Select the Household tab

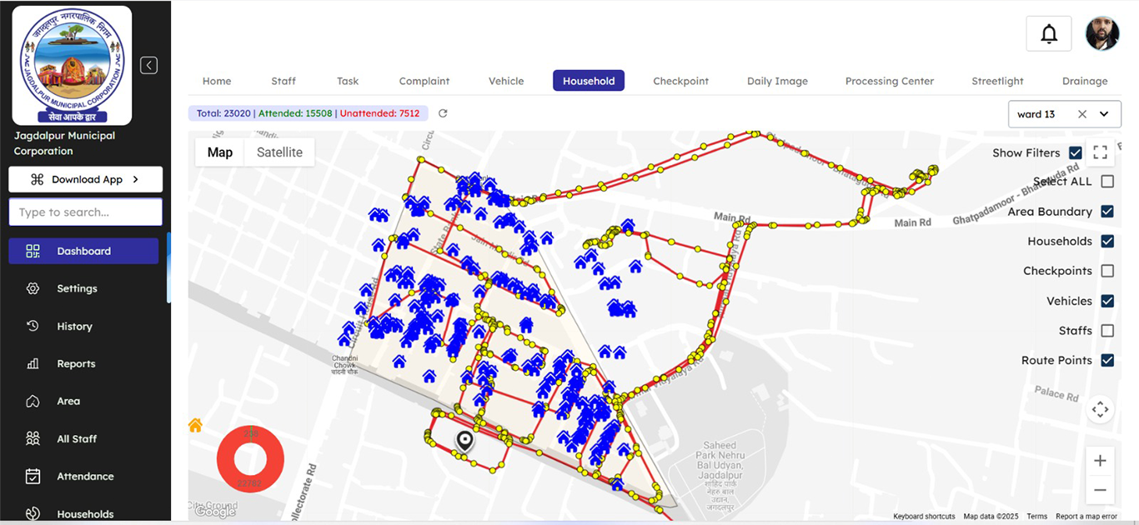pos(589,81)
